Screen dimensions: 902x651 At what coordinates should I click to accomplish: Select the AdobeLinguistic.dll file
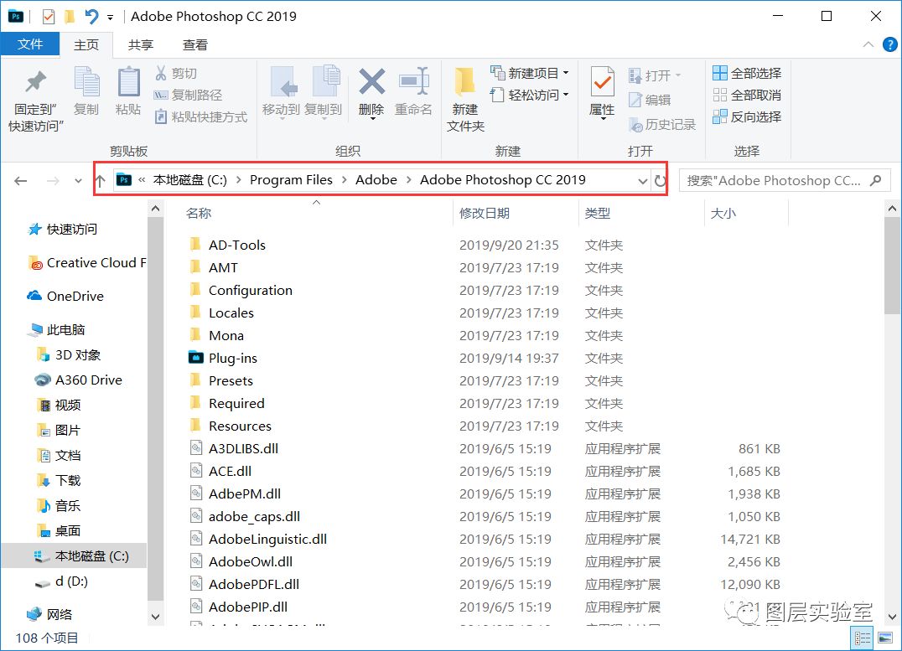click(267, 539)
